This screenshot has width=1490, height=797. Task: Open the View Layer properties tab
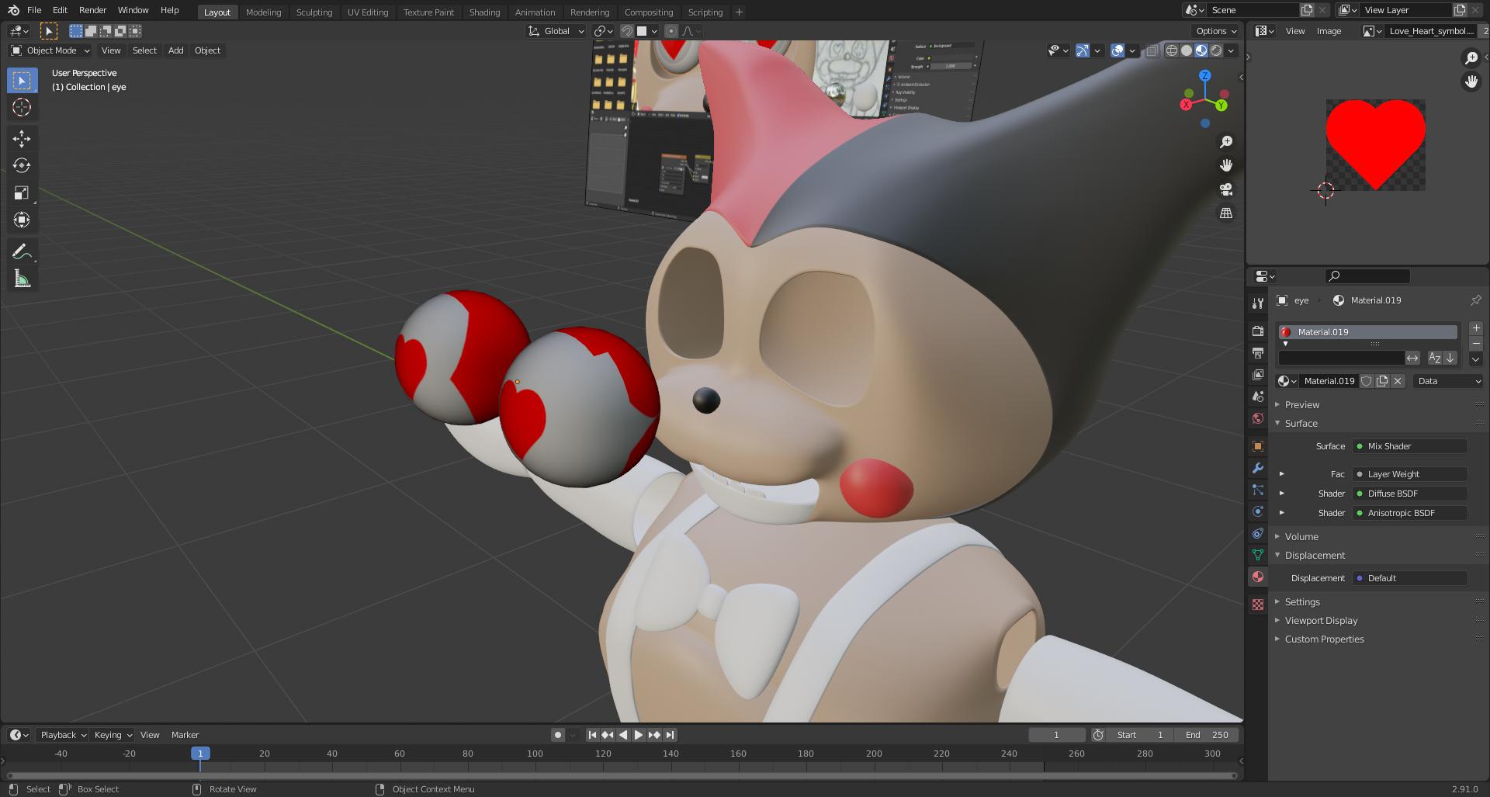click(x=1258, y=375)
